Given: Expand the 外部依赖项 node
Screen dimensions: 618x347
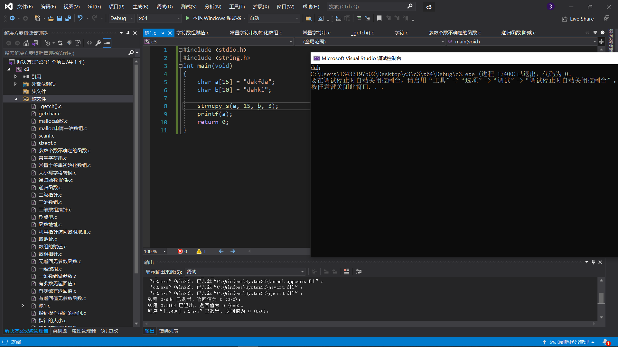Looking at the screenshot, I should coord(15,84).
